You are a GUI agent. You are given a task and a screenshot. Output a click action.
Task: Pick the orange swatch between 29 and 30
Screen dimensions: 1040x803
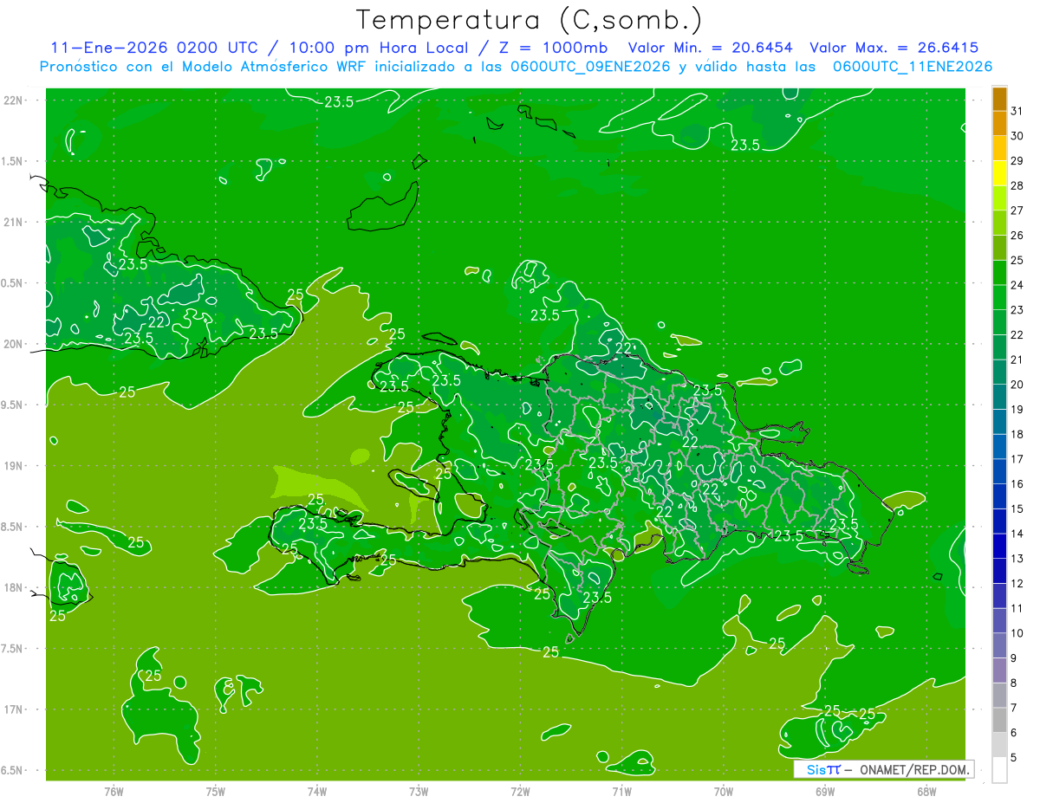[999, 148]
